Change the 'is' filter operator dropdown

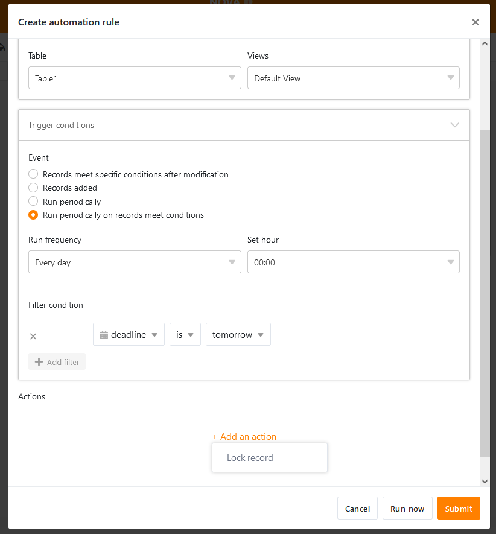tap(185, 335)
